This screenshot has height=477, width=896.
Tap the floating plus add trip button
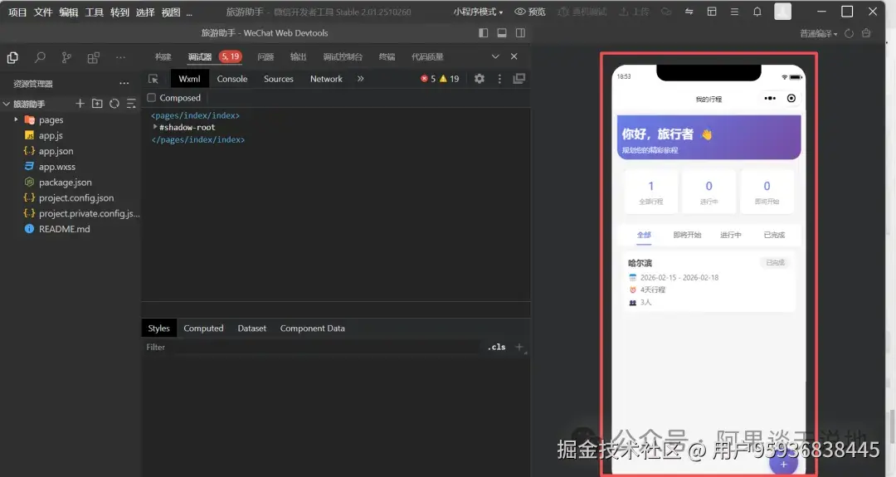tap(783, 464)
